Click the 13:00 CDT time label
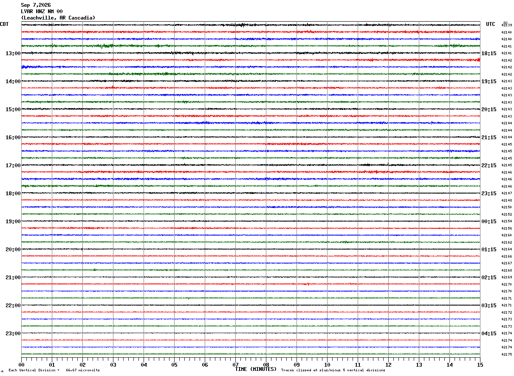 13,53
